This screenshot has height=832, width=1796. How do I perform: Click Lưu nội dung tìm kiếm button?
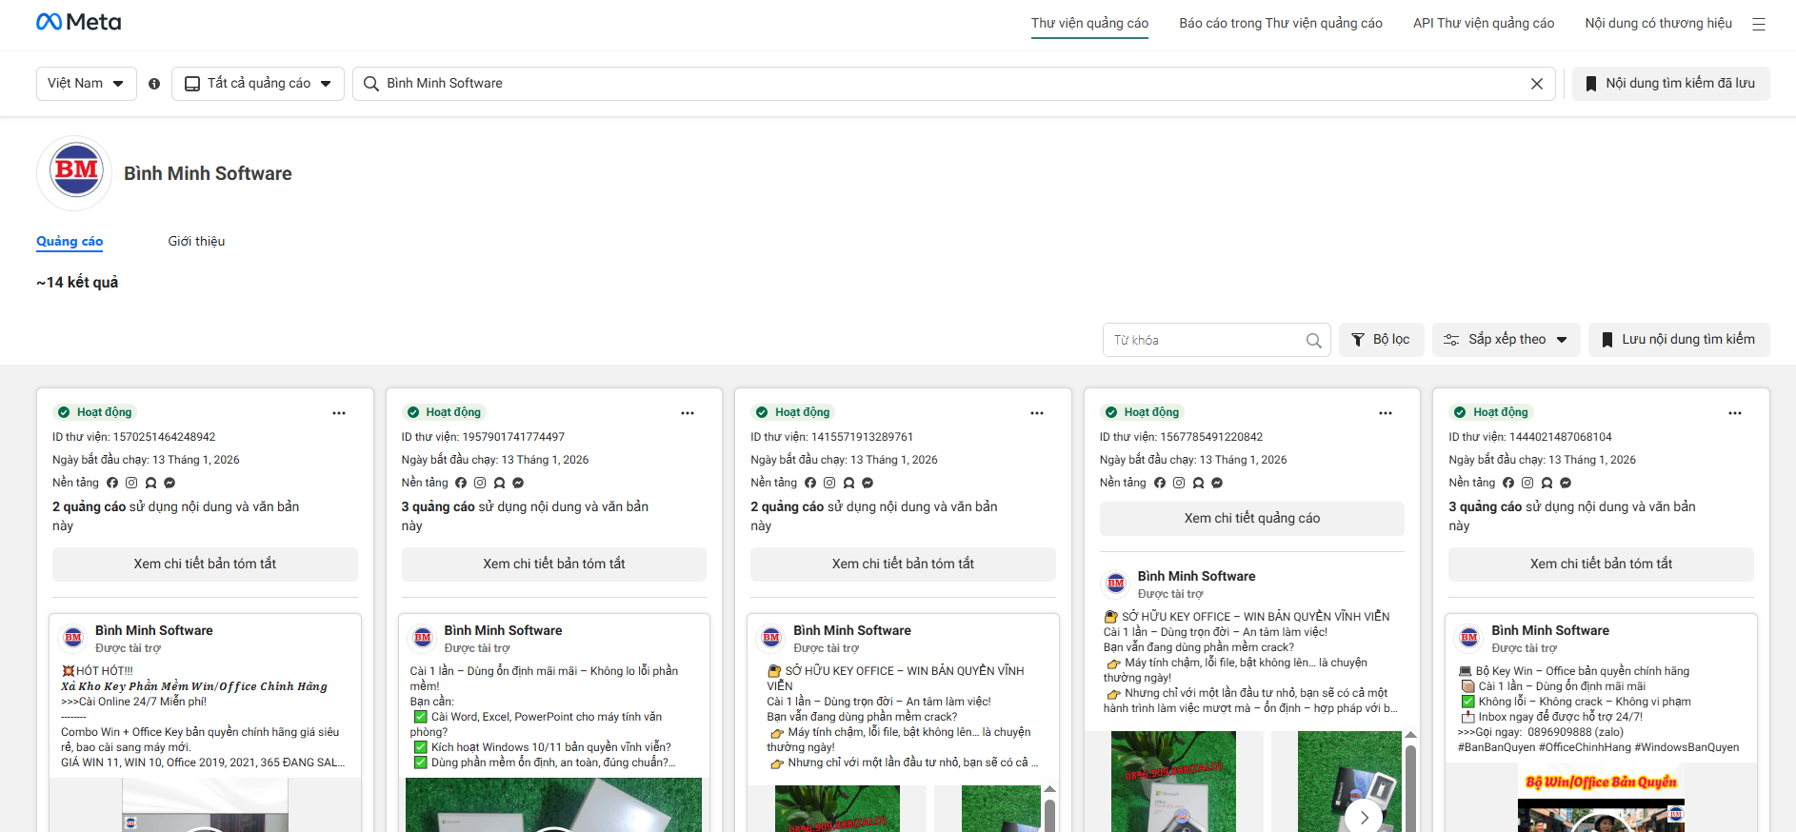pos(1679,340)
